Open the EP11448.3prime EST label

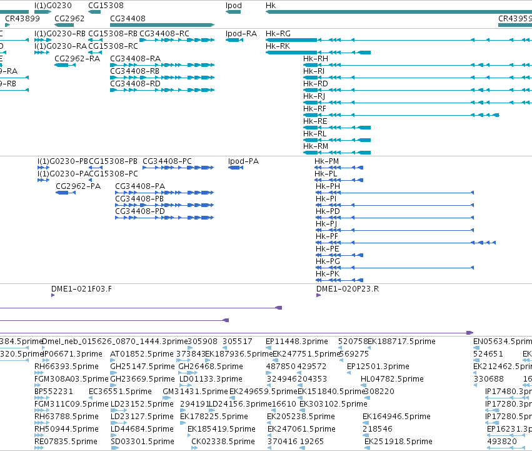coord(297,342)
